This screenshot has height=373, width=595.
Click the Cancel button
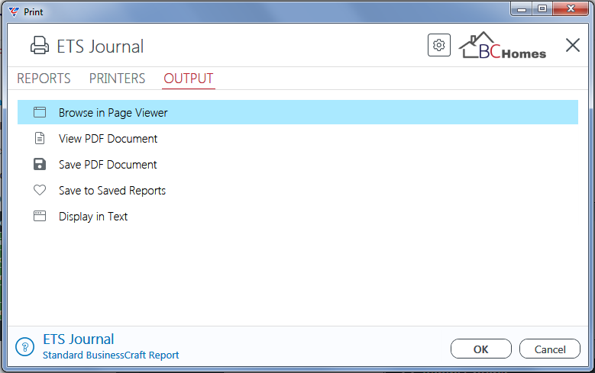550,349
